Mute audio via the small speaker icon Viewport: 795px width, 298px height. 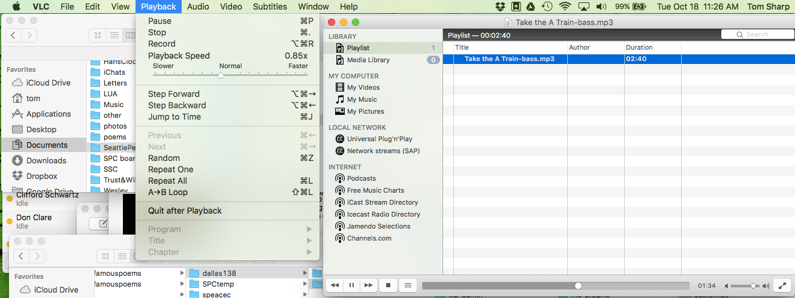pyautogui.click(x=727, y=286)
